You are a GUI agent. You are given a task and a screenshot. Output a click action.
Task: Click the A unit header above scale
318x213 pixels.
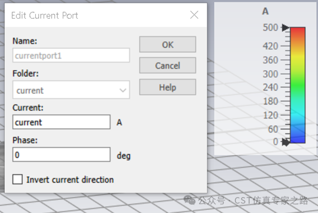tap(265, 11)
